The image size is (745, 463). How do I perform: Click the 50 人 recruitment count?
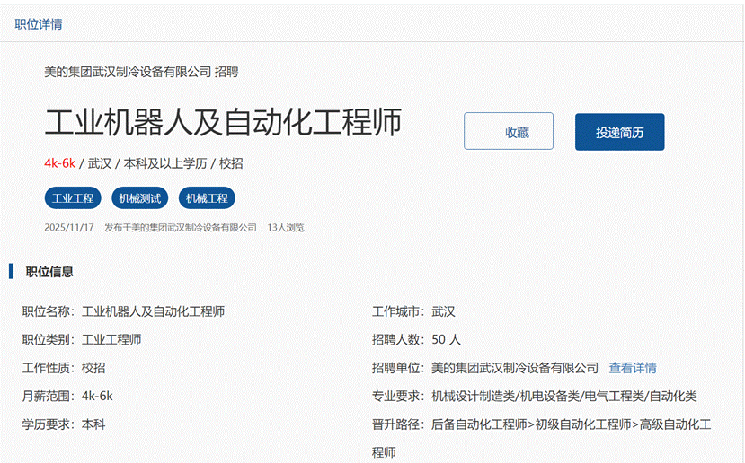(x=446, y=340)
